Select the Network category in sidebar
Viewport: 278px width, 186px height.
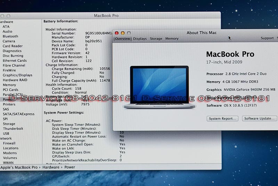[6, 138]
